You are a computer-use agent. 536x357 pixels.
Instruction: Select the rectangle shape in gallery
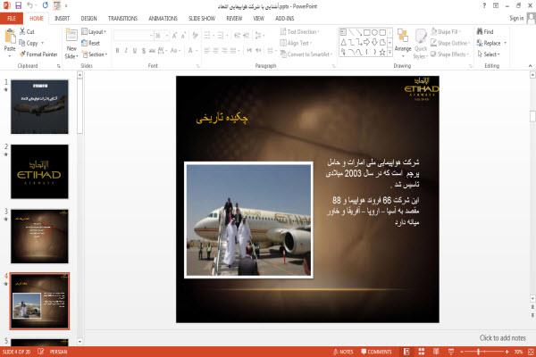pyautogui.click(x=367, y=32)
